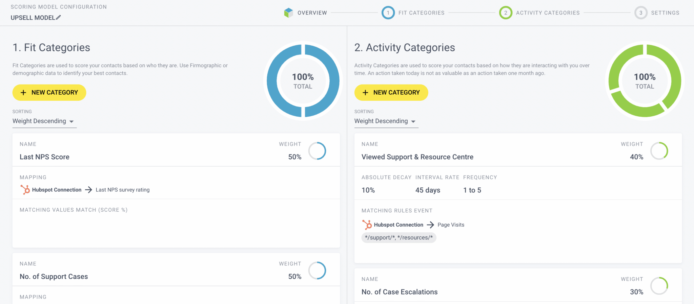Click the 45 days interval rate value
Screen dimensions: 694x304
428,190
